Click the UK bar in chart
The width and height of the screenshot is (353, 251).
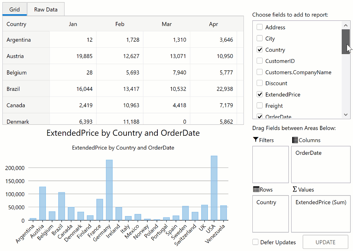tap(204, 213)
